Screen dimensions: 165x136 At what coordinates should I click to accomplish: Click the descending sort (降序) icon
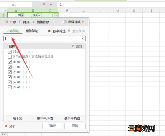pos(20,22)
